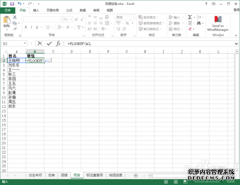Click the Undo arrow icon
The width and height of the screenshot is (240, 185).
click(x=20, y=3)
